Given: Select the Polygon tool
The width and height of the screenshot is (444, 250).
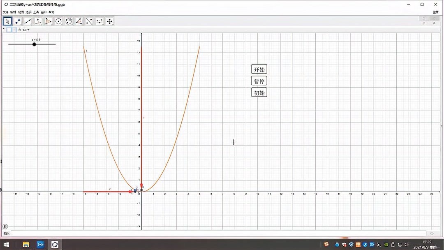Looking at the screenshot, I should point(49,21).
